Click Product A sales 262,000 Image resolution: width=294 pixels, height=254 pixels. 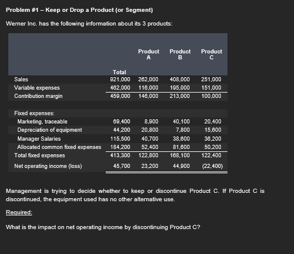point(148,80)
